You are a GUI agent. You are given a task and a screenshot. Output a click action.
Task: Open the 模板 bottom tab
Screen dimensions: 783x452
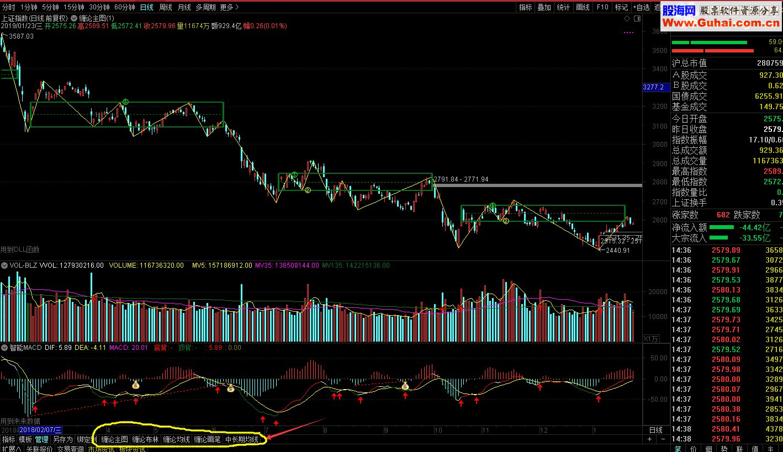25,440
